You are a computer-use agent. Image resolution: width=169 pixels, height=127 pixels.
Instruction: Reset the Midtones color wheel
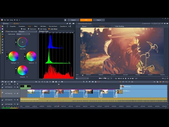tap(36, 63)
